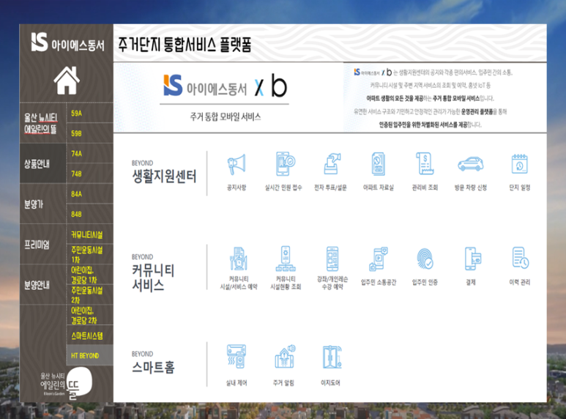
Task: Click the 생활지원센터 section heading
Action: click(x=164, y=177)
